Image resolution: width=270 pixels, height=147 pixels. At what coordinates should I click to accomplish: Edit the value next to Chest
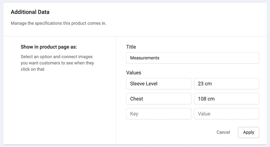(227, 99)
